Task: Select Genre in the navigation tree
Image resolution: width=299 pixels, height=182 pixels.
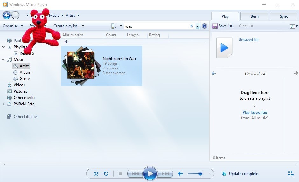Action: coord(24,79)
